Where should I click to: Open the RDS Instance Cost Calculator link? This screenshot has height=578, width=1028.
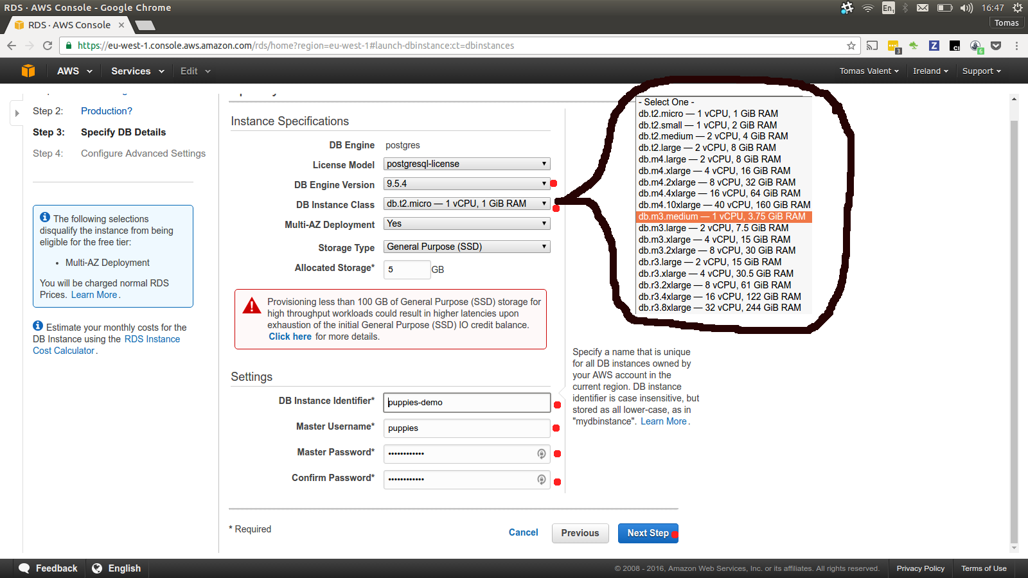coord(107,345)
